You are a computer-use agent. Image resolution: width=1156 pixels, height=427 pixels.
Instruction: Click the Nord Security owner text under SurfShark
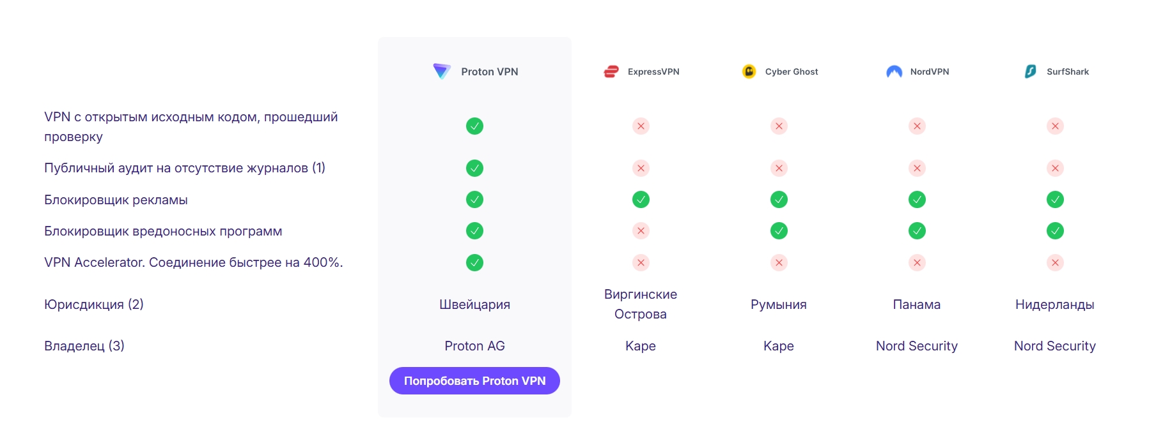1054,345
